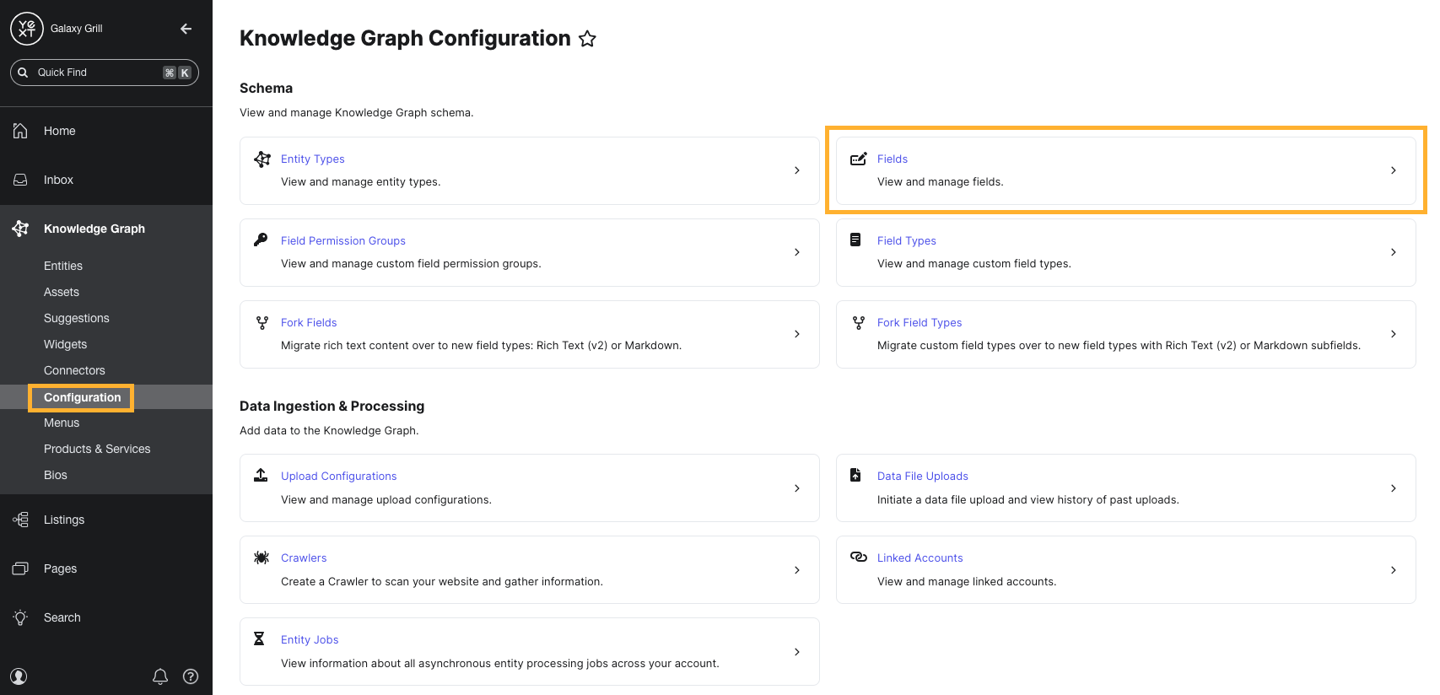
Task: Open Widgets submenu item
Action: 66,344
